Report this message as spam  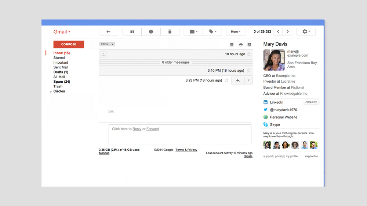(151, 32)
